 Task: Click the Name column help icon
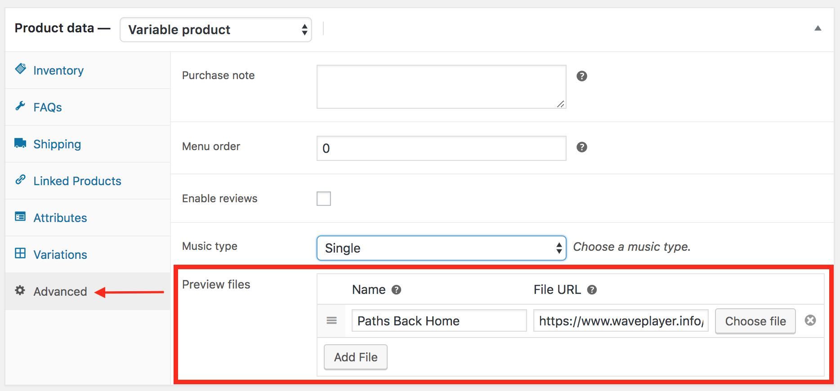coord(396,290)
